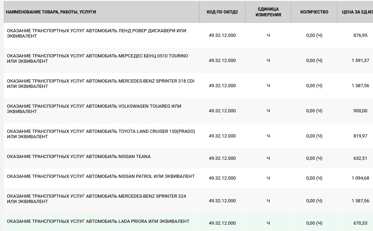Select the Volkswagen Touareg service name
Viewport: 373px width, 231px height.
[94, 109]
